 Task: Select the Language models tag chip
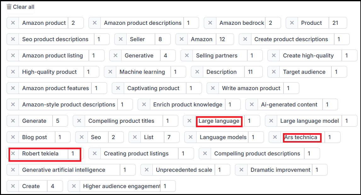pyautogui.click(x=223, y=137)
